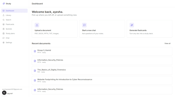Screen dimensions: 175x97
Task: Click the Settings gear icon in sidebar
Action: tap(4, 43)
